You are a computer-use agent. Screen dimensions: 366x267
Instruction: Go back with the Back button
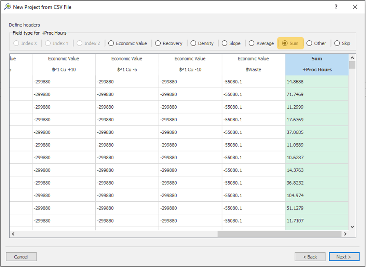coord(310,257)
